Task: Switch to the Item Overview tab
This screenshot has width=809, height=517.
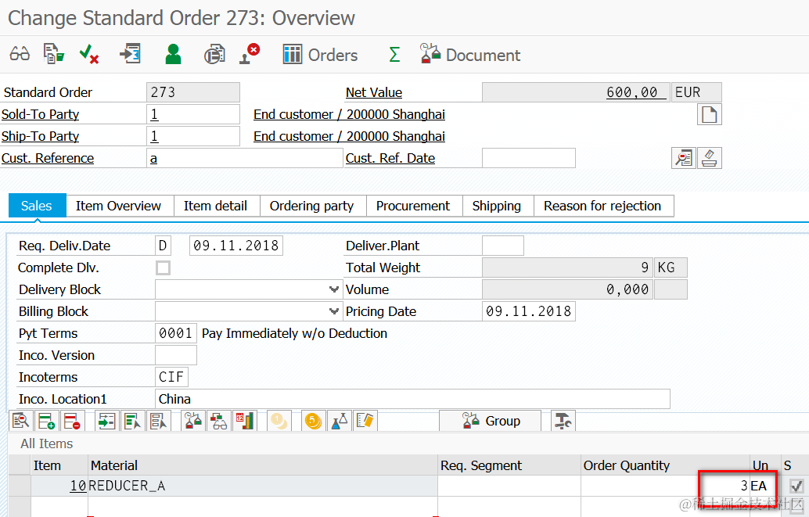Action: tap(118, 206)
